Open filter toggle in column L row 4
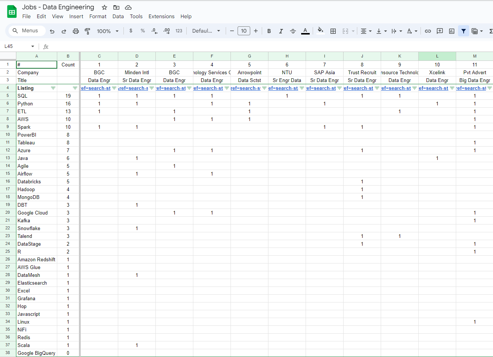The width and height of the screenshot is (493, 357). pos(452,88)
